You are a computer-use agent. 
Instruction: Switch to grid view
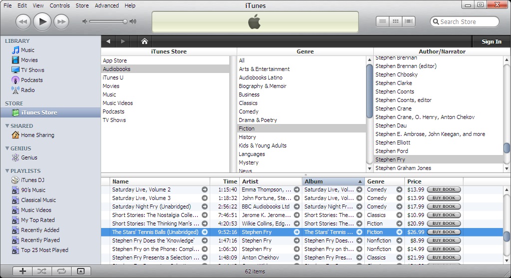click(395, 21)
